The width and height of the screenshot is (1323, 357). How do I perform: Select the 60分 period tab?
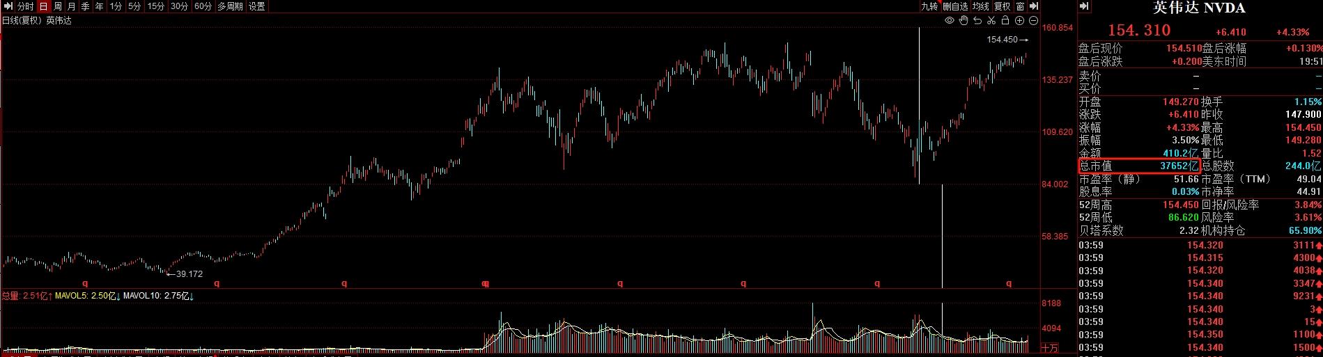tap(203, 6)
